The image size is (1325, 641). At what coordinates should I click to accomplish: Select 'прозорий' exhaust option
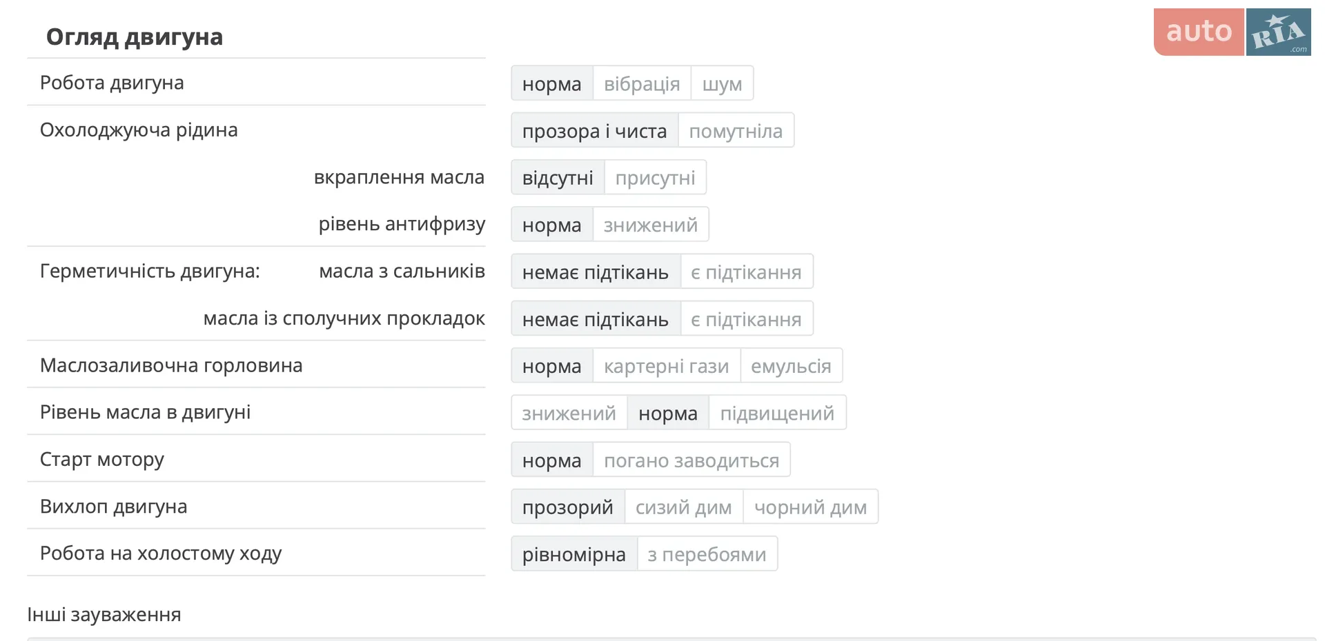click(568, 507)
